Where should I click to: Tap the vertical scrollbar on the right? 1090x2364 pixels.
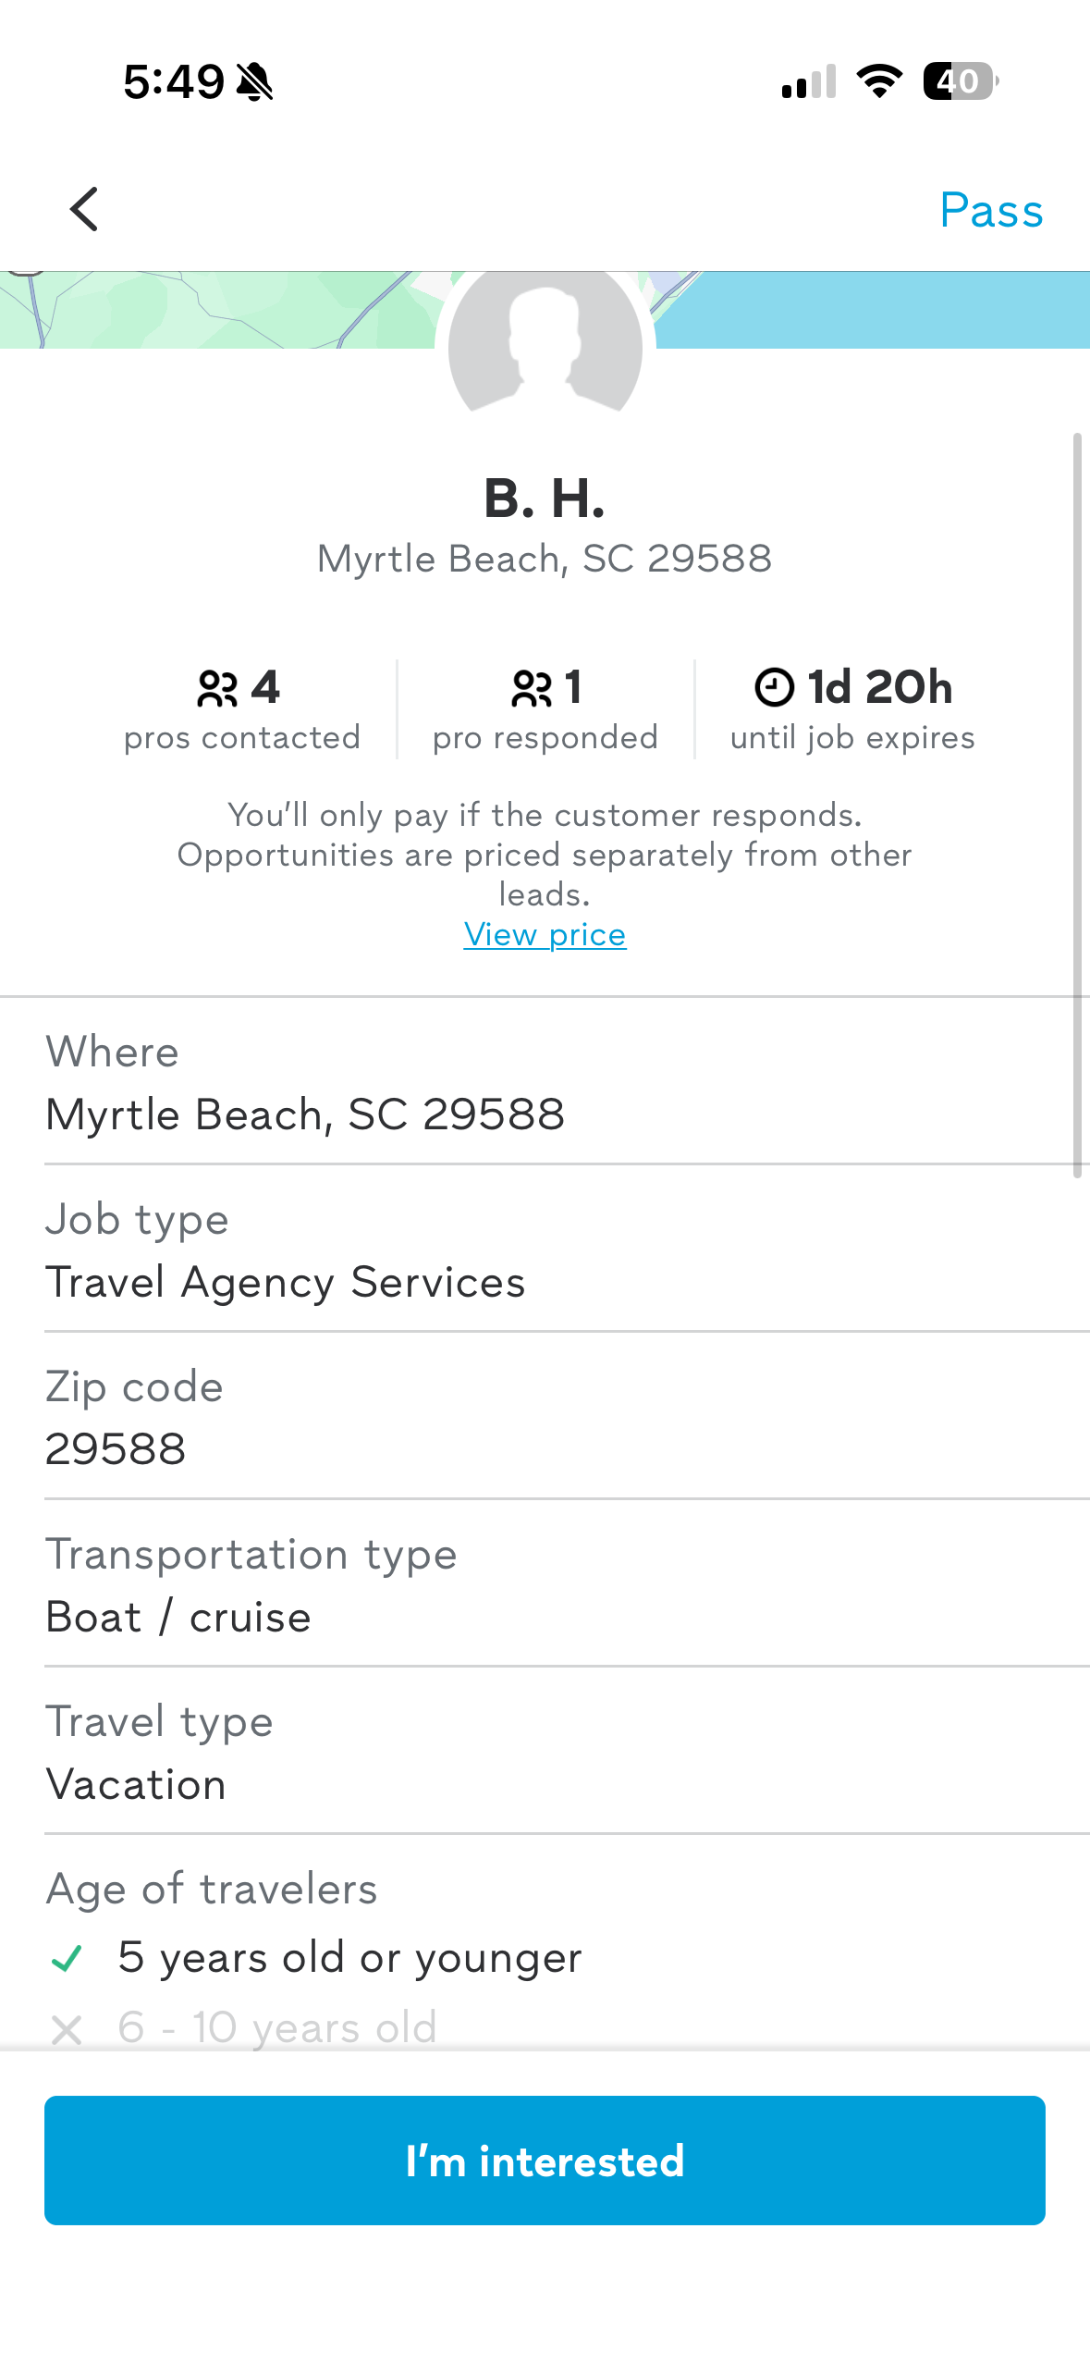click(x=1077, y=805)
